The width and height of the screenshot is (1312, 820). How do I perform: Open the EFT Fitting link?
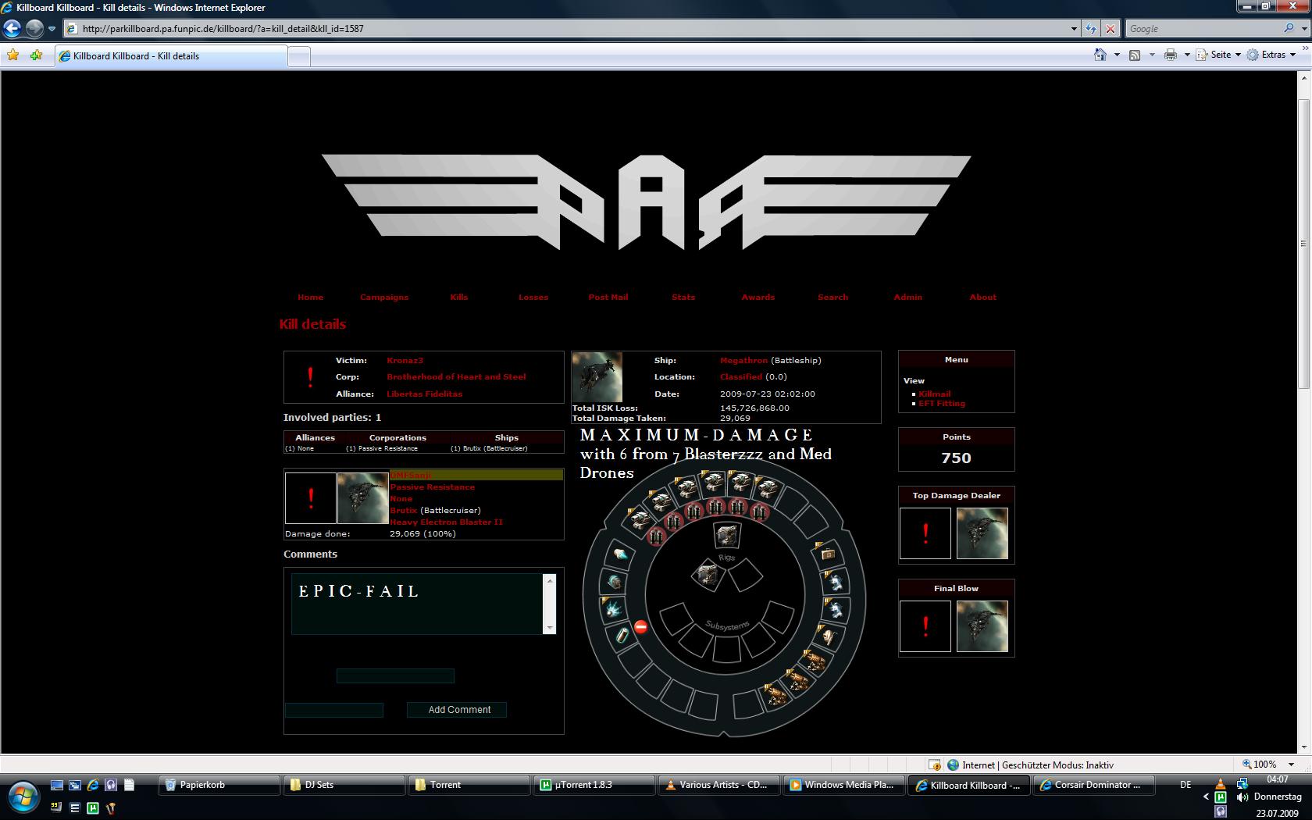pyautogui.click(x=941, y=404)
